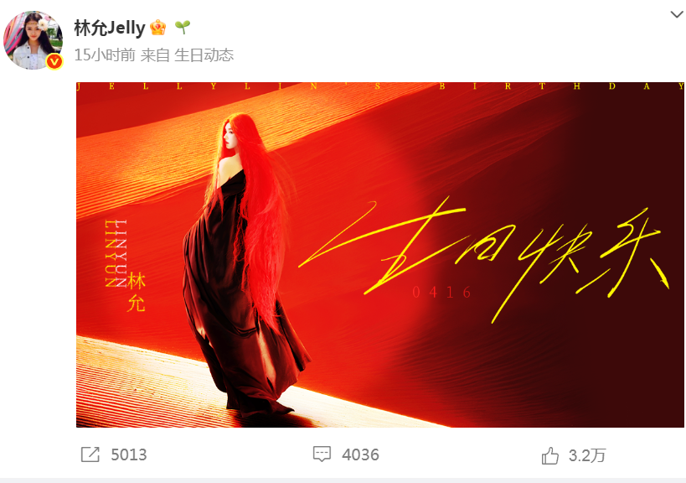Like the post with thumbs-up icon

pos(550,455)
